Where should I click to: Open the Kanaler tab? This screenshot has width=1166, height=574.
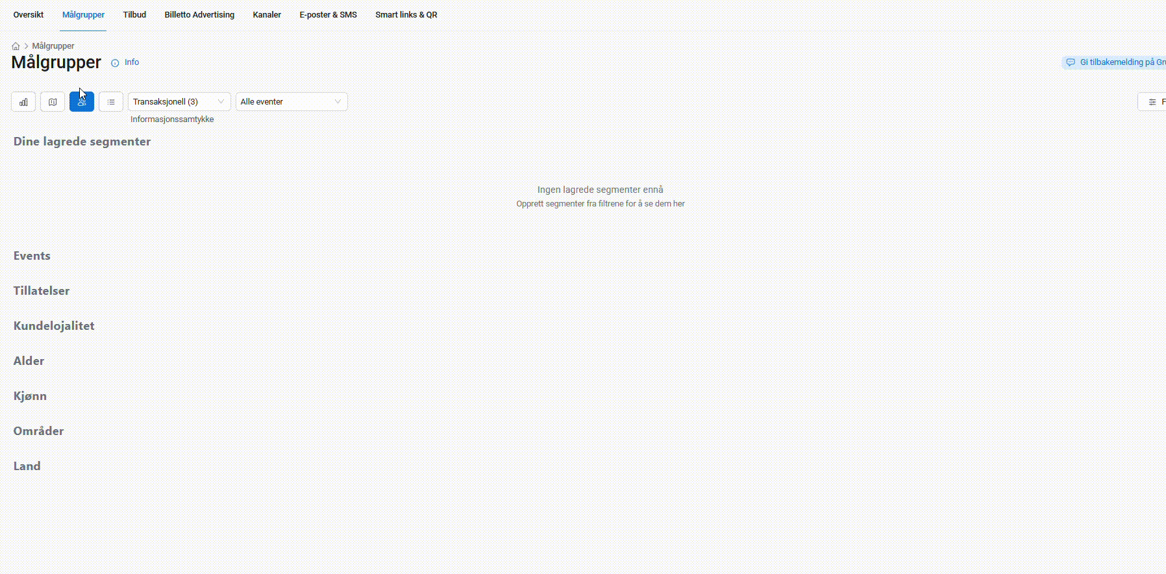267,15
